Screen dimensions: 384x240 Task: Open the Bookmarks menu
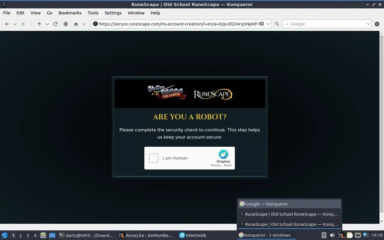70,13
